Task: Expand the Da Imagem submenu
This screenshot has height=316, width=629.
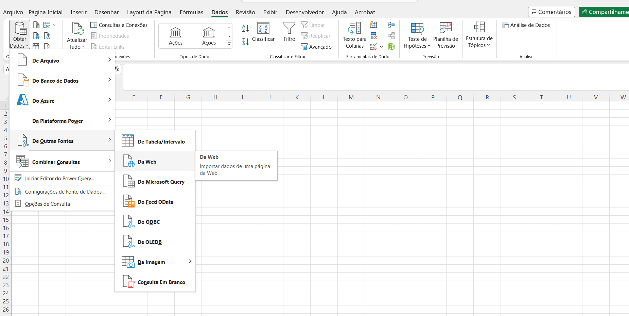Action: click(x=155, y=262)
